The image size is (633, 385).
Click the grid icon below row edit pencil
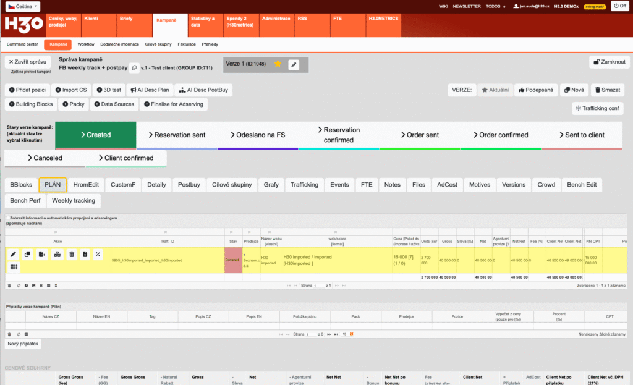tap(13, 267)
